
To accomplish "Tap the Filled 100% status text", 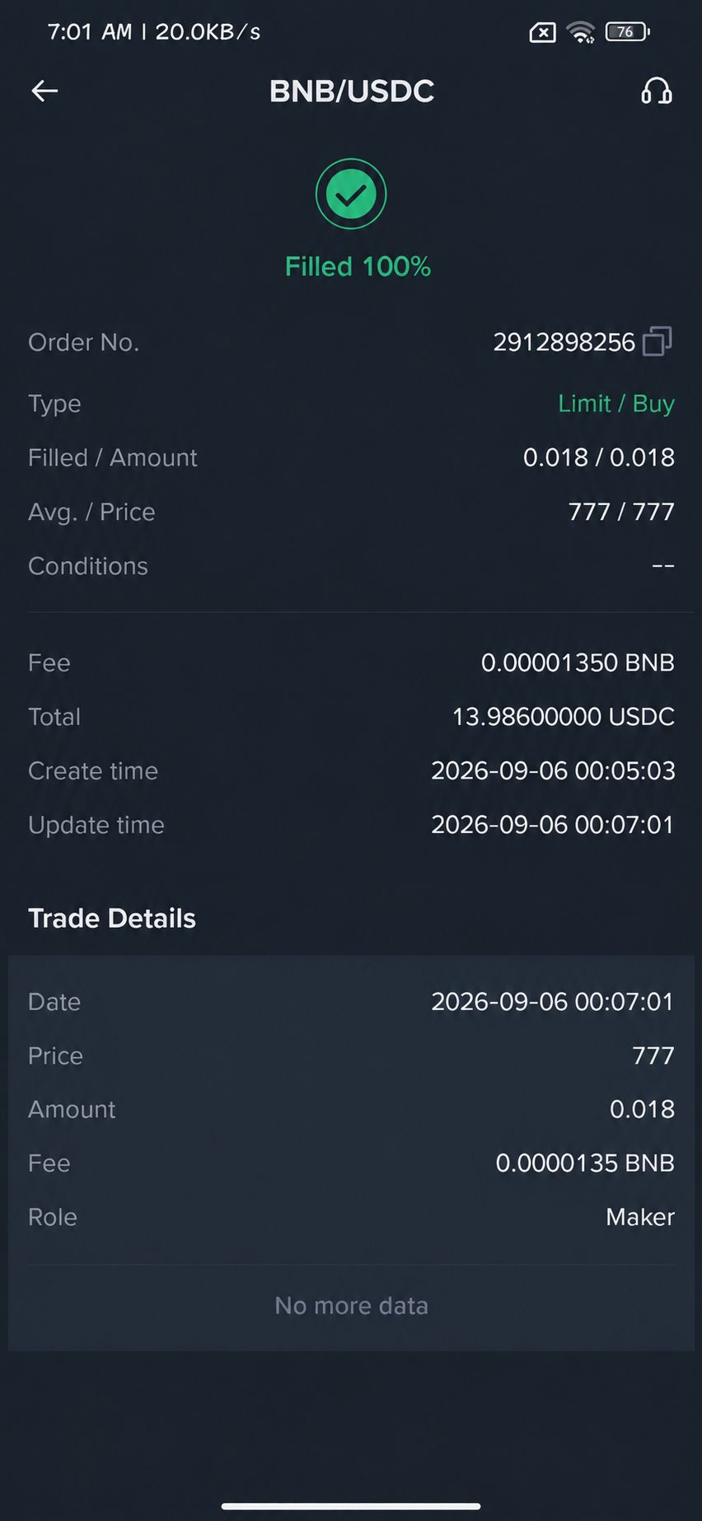I will pyautogui.click(x=358, y=267).
